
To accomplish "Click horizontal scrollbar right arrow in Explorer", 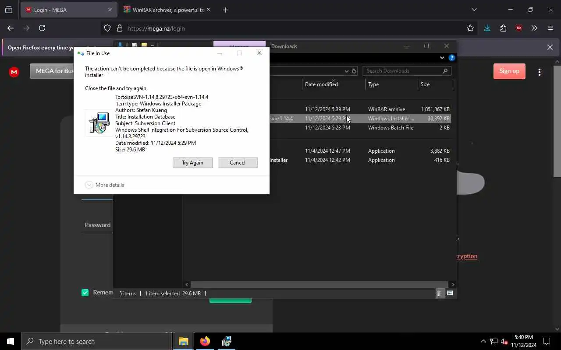I will point(453,284).
